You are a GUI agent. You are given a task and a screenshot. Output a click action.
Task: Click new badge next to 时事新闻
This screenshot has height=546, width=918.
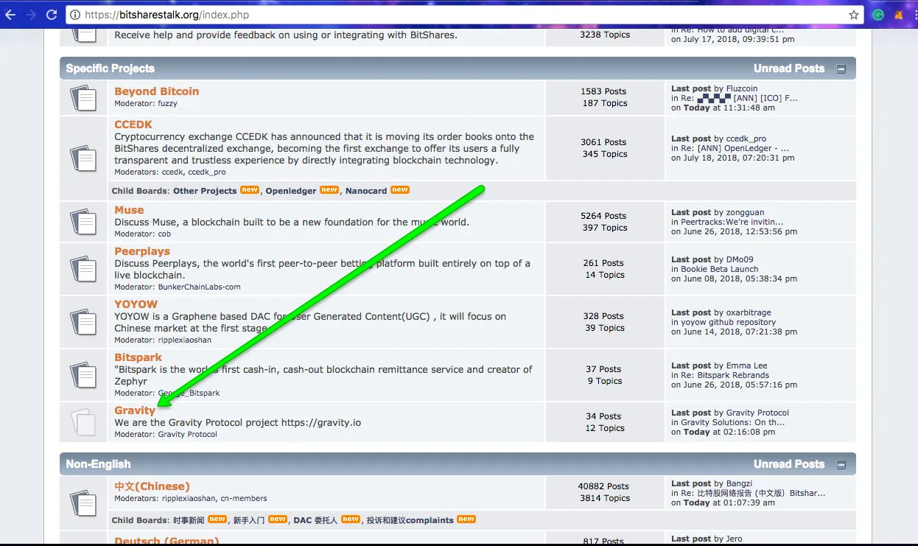click(x=217, y=519)
